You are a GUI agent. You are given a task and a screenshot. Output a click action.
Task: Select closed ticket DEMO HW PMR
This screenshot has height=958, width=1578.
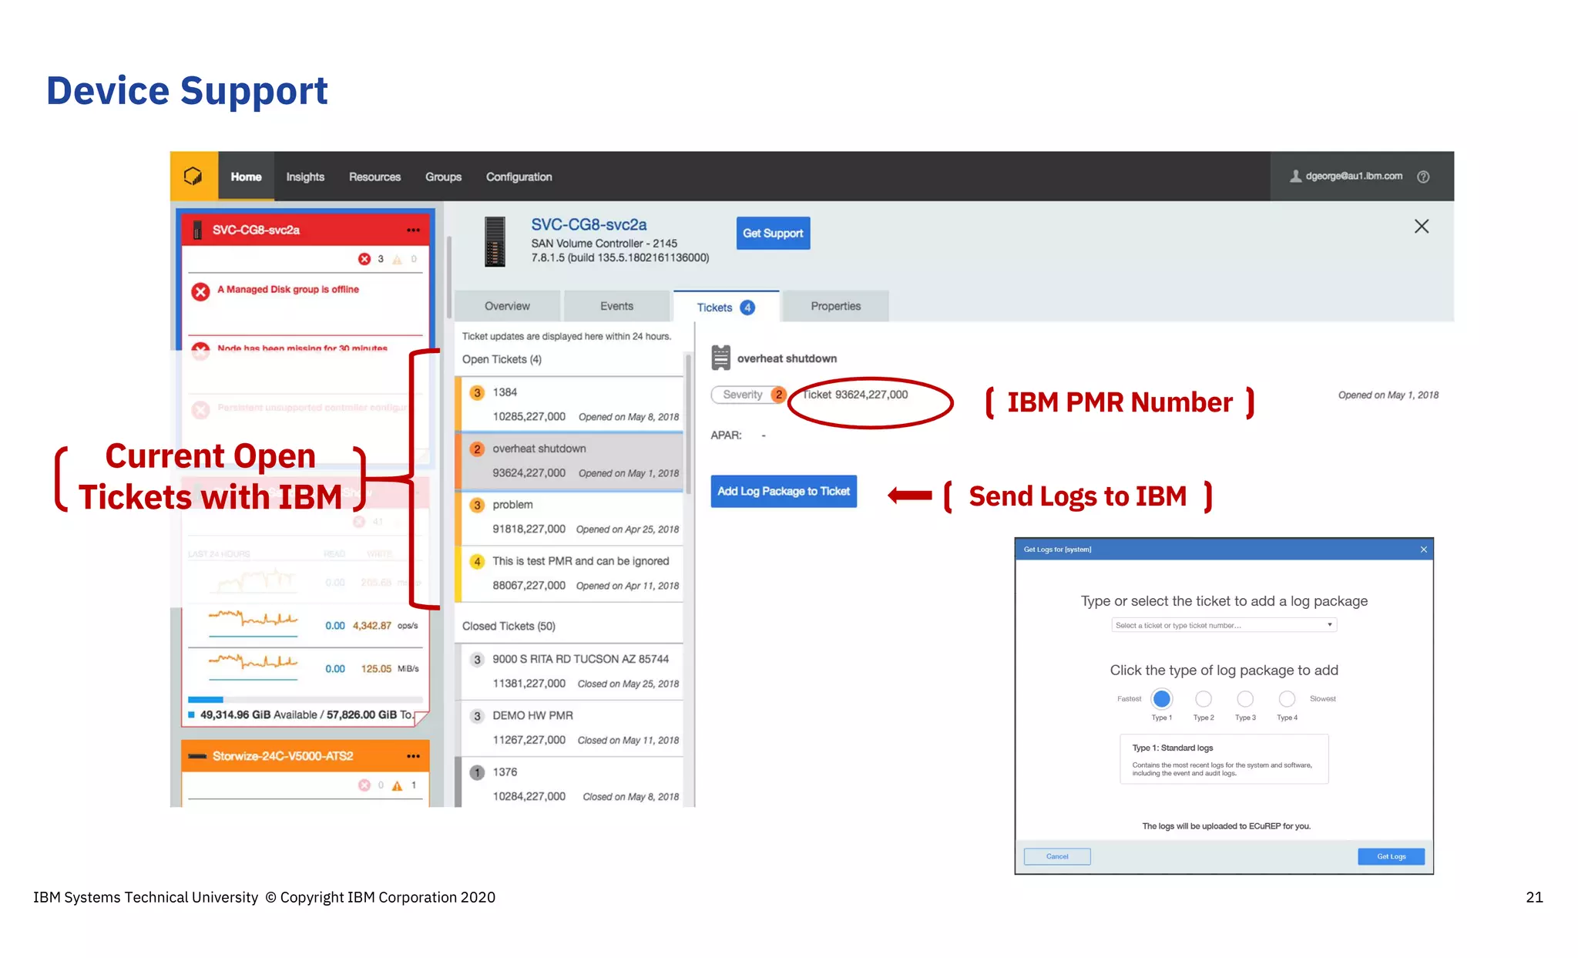[x=570, y=728]
